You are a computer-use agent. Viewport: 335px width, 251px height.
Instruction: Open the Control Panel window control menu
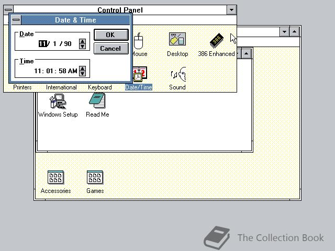coord(8,9)
